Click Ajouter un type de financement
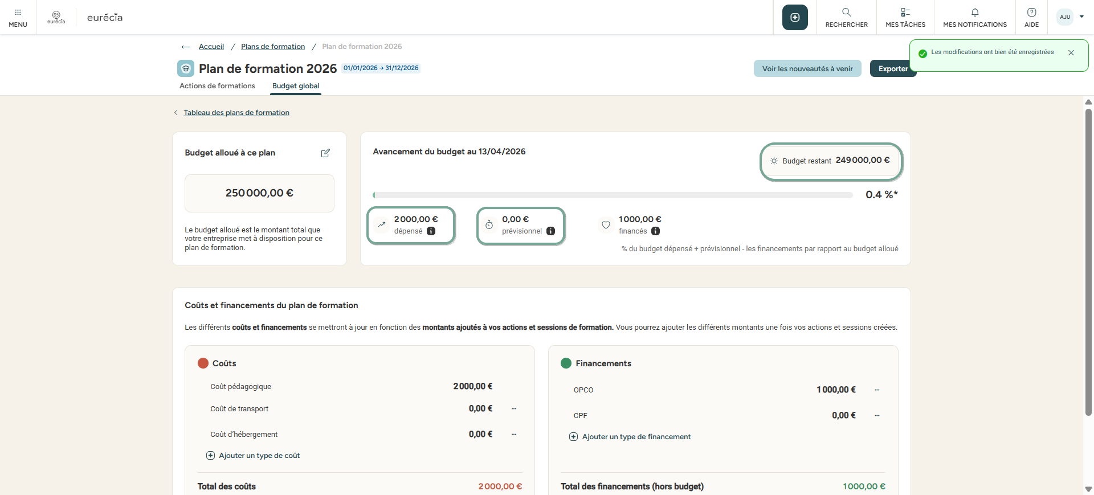This screenshot has height=495, width=1094. point(636,437)
